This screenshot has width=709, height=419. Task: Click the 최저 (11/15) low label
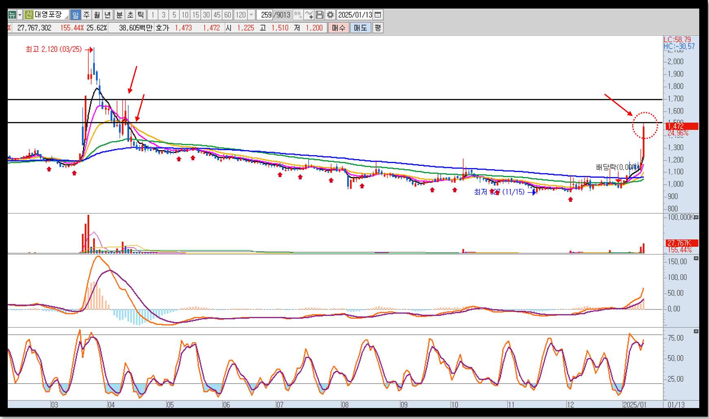(x=499, y=192)
